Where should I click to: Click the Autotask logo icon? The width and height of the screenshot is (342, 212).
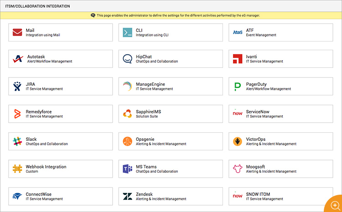[x=18, y=59]
